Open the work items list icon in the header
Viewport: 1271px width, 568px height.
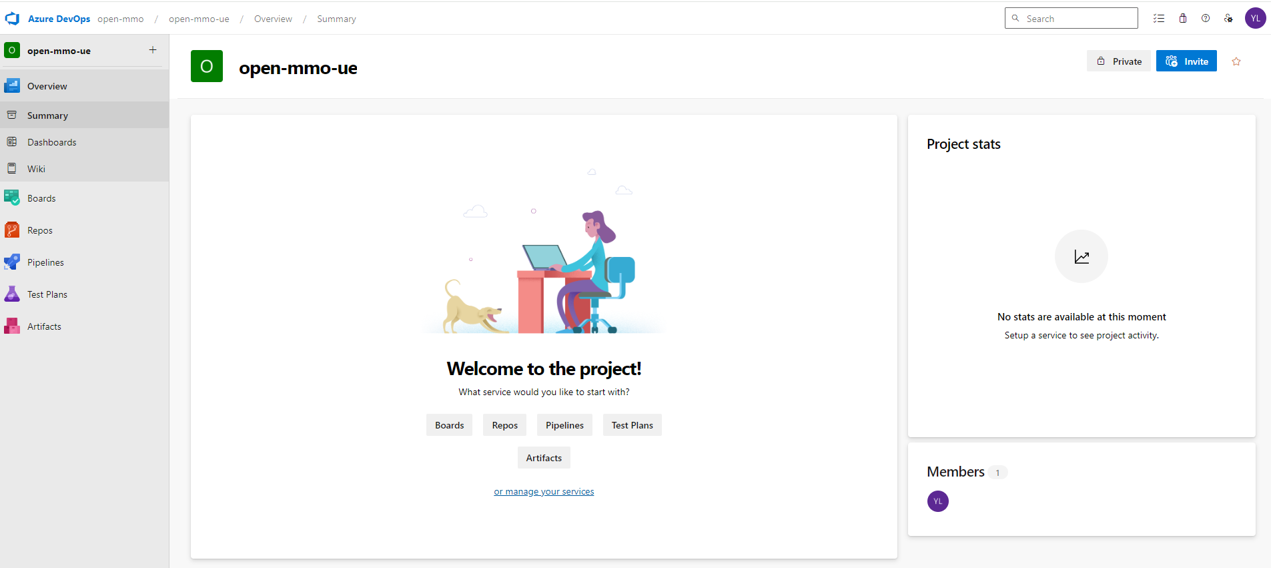[1159, 19]
